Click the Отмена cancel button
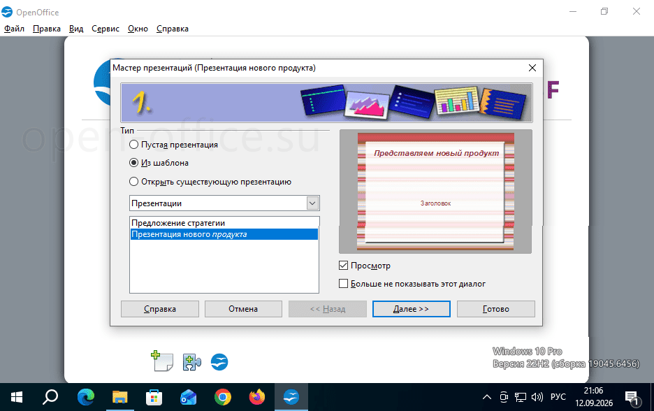 point(243,309)
